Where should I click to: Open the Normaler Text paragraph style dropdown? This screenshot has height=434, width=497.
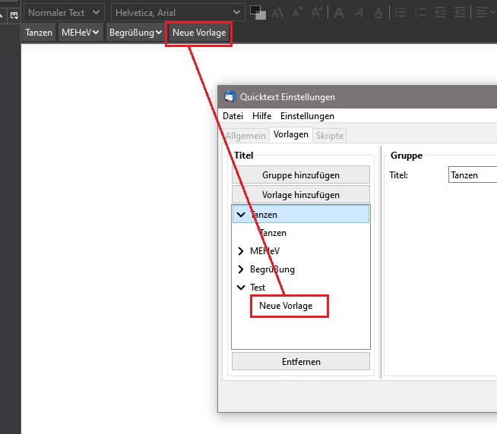tap(64, 13)
